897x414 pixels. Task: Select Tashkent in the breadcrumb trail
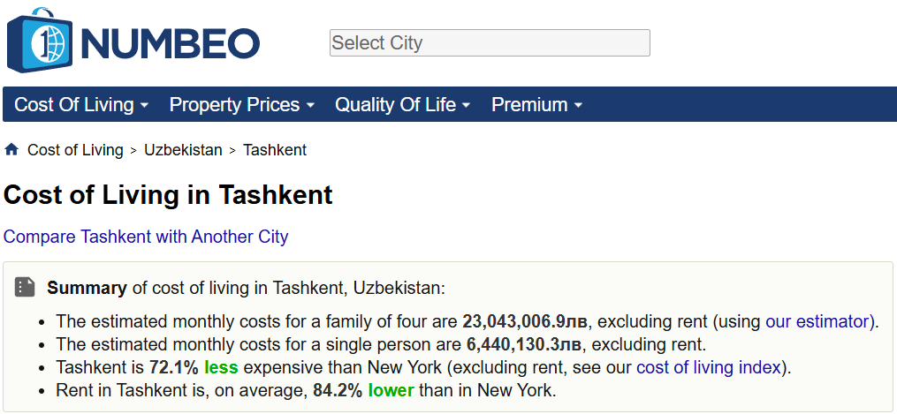tap(275, 150)
